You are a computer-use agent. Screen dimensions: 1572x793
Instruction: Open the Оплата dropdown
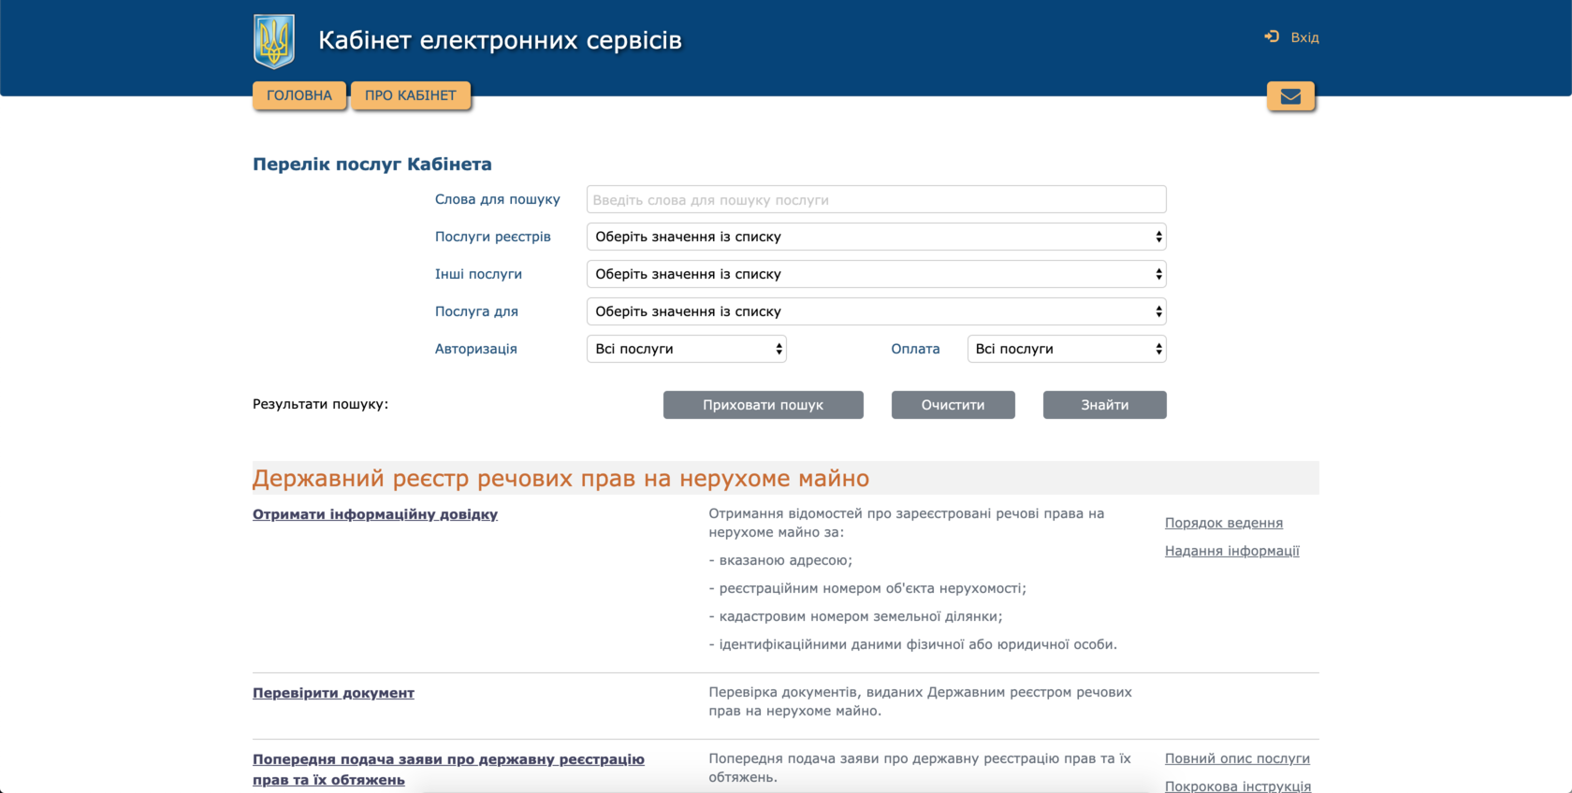[1067, 349]
